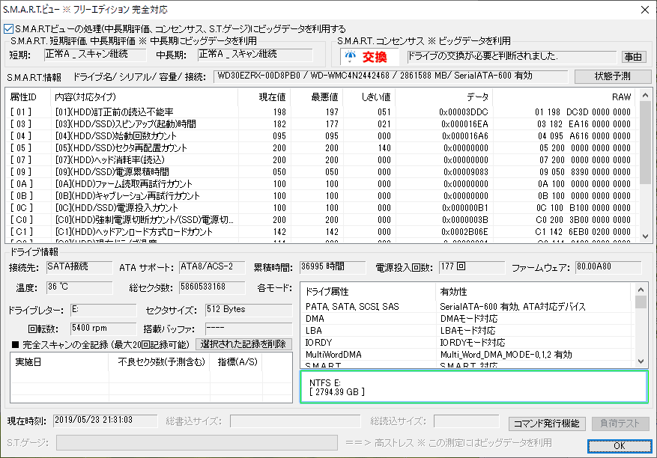657x458 pixels.
Task: Select row [0B] キャブレーション再試行カウント
Action: (321, 196)
